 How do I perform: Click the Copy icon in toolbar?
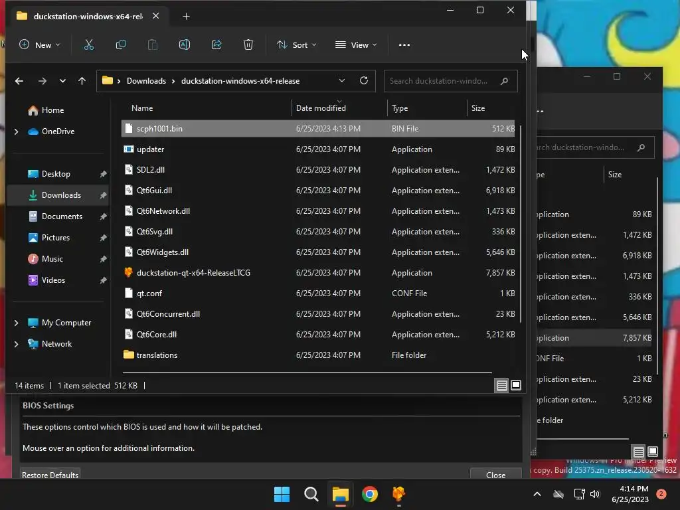pos(121,44)
